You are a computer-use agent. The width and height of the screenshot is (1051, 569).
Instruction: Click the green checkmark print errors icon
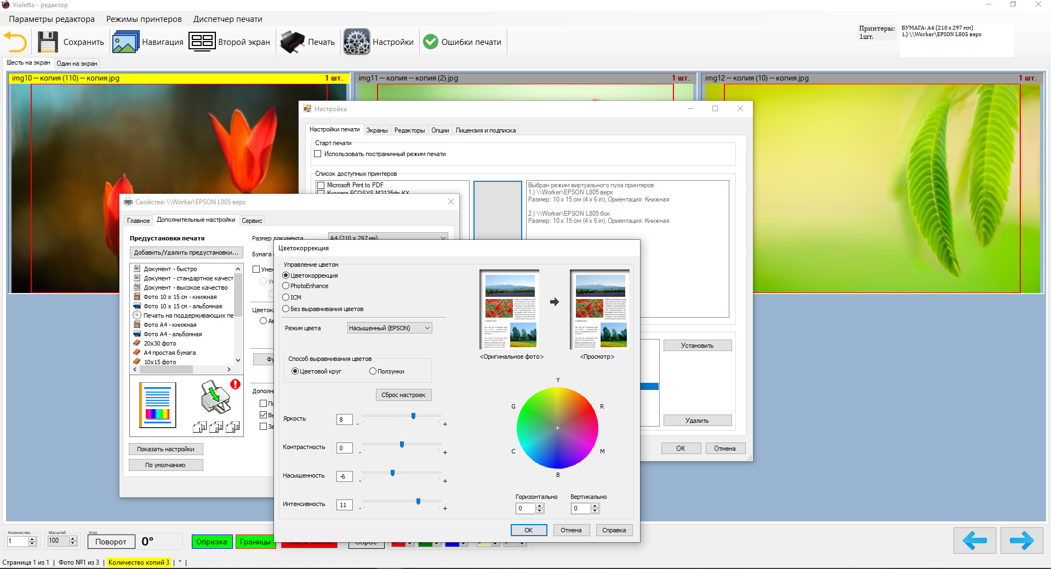[x=431, y=42]
